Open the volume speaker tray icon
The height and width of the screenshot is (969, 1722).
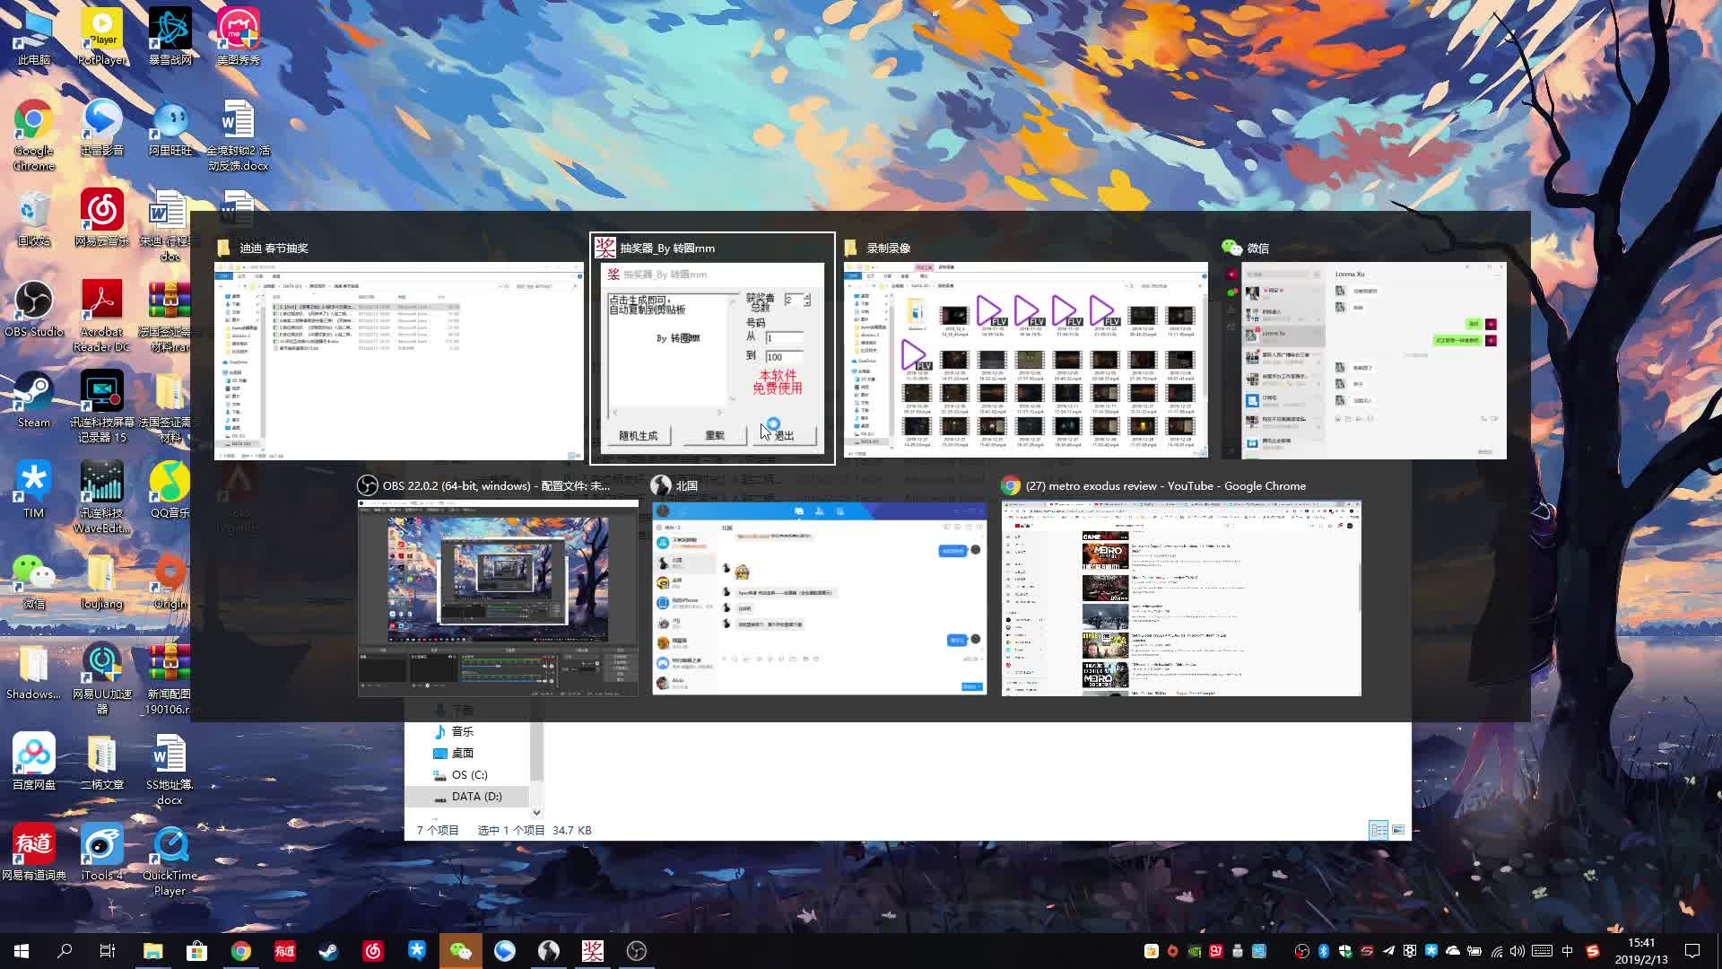1518,951
